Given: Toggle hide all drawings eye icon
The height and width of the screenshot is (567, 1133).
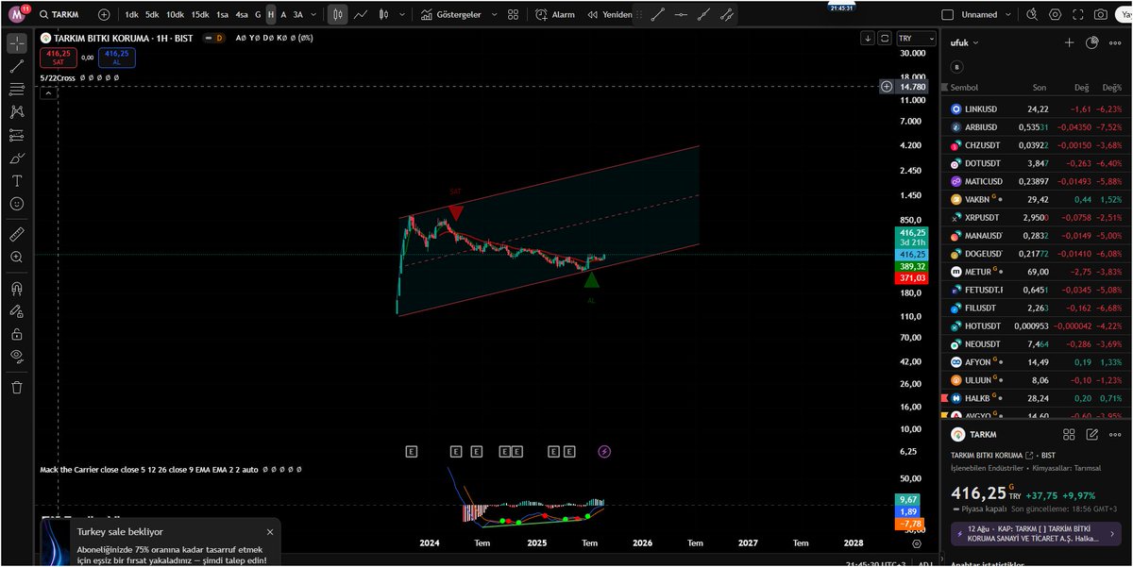Looking at the screenshot, I should click(x=17, y=356).
